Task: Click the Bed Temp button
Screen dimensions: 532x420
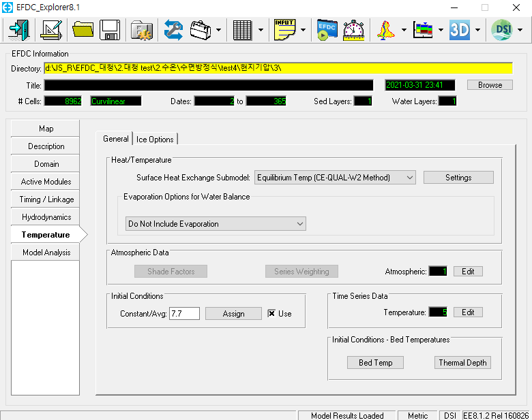Action: point(375,363)
